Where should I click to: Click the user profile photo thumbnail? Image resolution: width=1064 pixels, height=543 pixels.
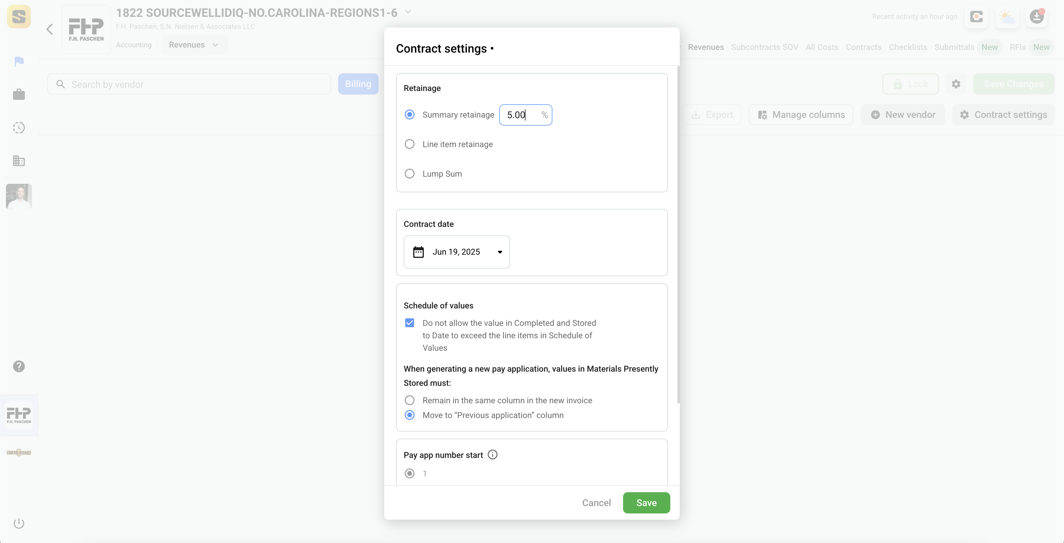coord(19,196)
